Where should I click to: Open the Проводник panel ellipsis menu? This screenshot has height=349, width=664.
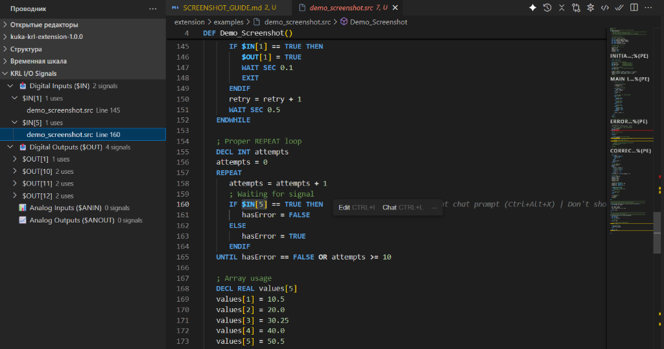pos(153,8)
